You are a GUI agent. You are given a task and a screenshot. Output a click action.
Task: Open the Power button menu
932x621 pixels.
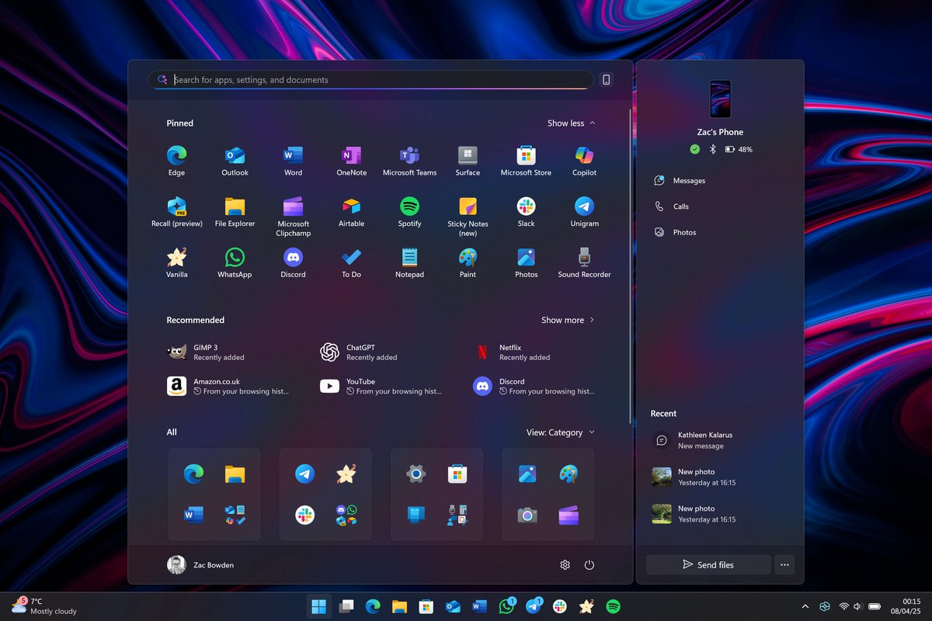pos(589,565)
